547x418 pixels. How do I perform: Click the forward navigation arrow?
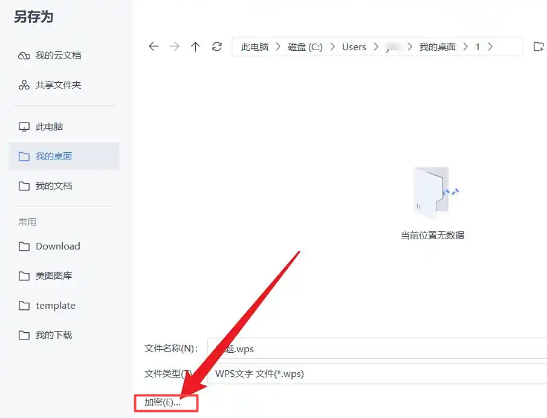click(175, 47)
